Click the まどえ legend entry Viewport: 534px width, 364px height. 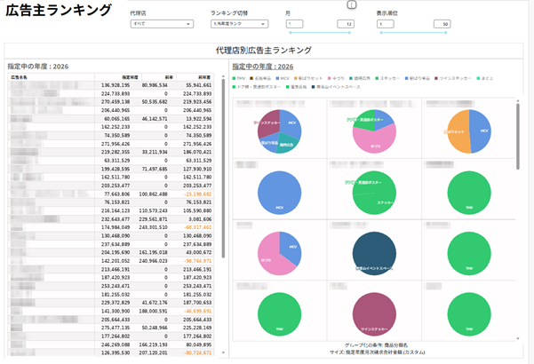[484, 78]
